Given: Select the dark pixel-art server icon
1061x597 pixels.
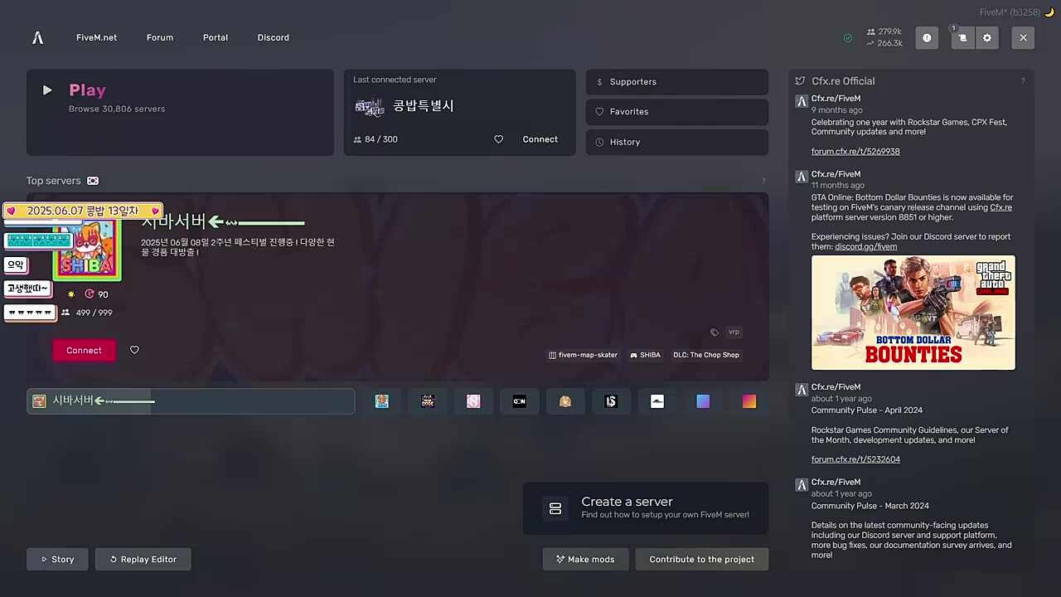Looking at the screenshot, I should click(428, 401).
